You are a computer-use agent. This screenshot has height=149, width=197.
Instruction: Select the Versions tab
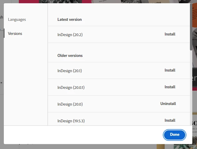(15, 33)
